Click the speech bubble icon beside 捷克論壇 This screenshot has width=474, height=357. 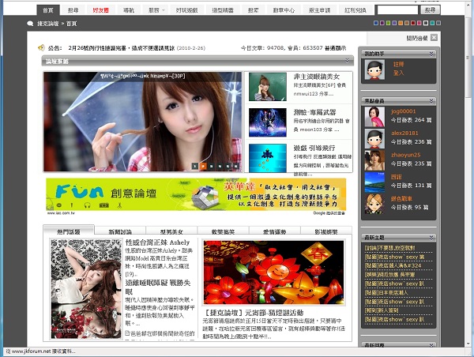coord(30,23)
